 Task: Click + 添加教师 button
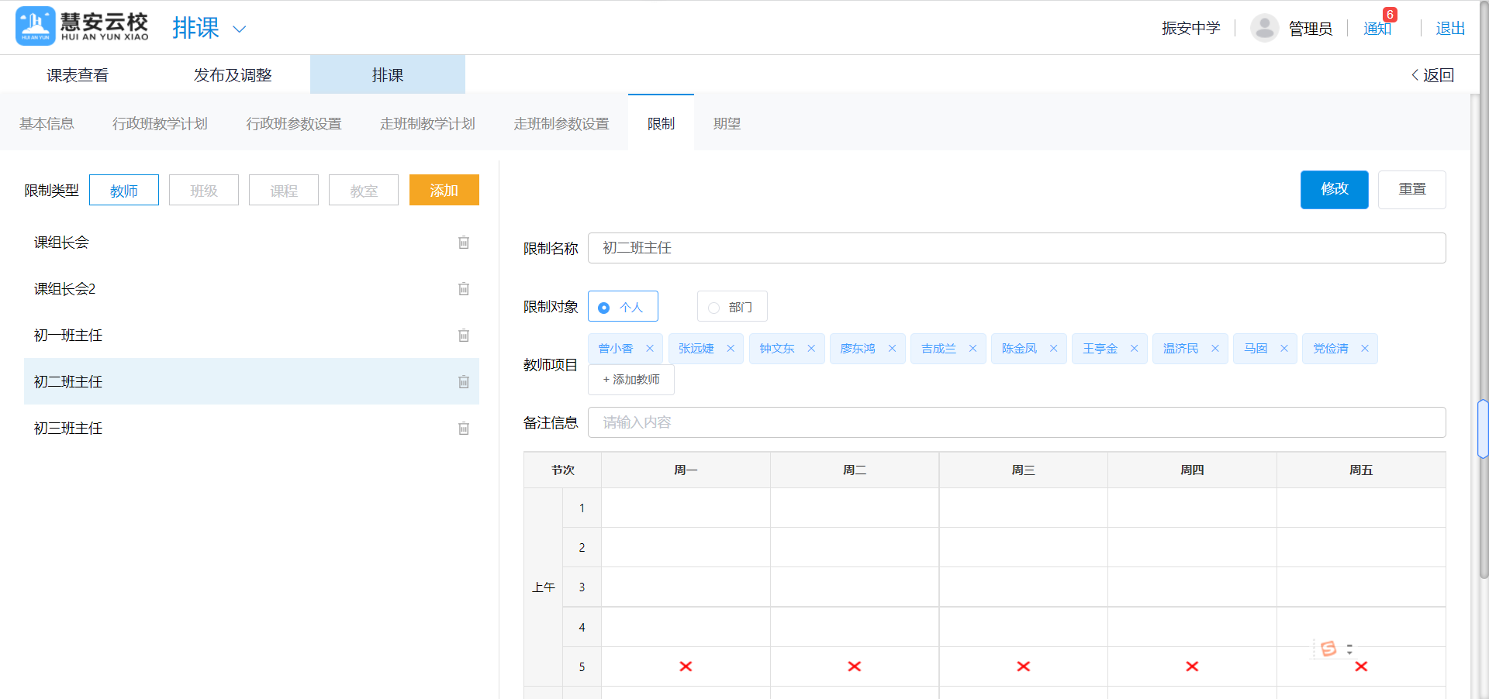tap(631, 380)
